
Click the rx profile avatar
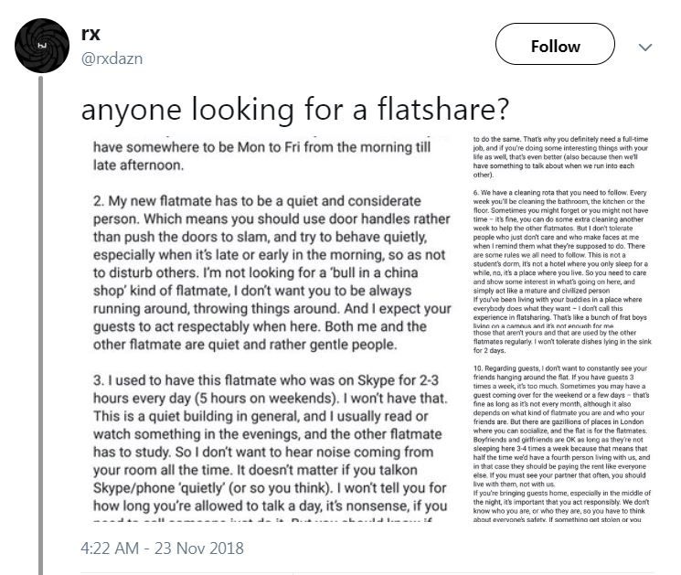click(x=42, y=45)
